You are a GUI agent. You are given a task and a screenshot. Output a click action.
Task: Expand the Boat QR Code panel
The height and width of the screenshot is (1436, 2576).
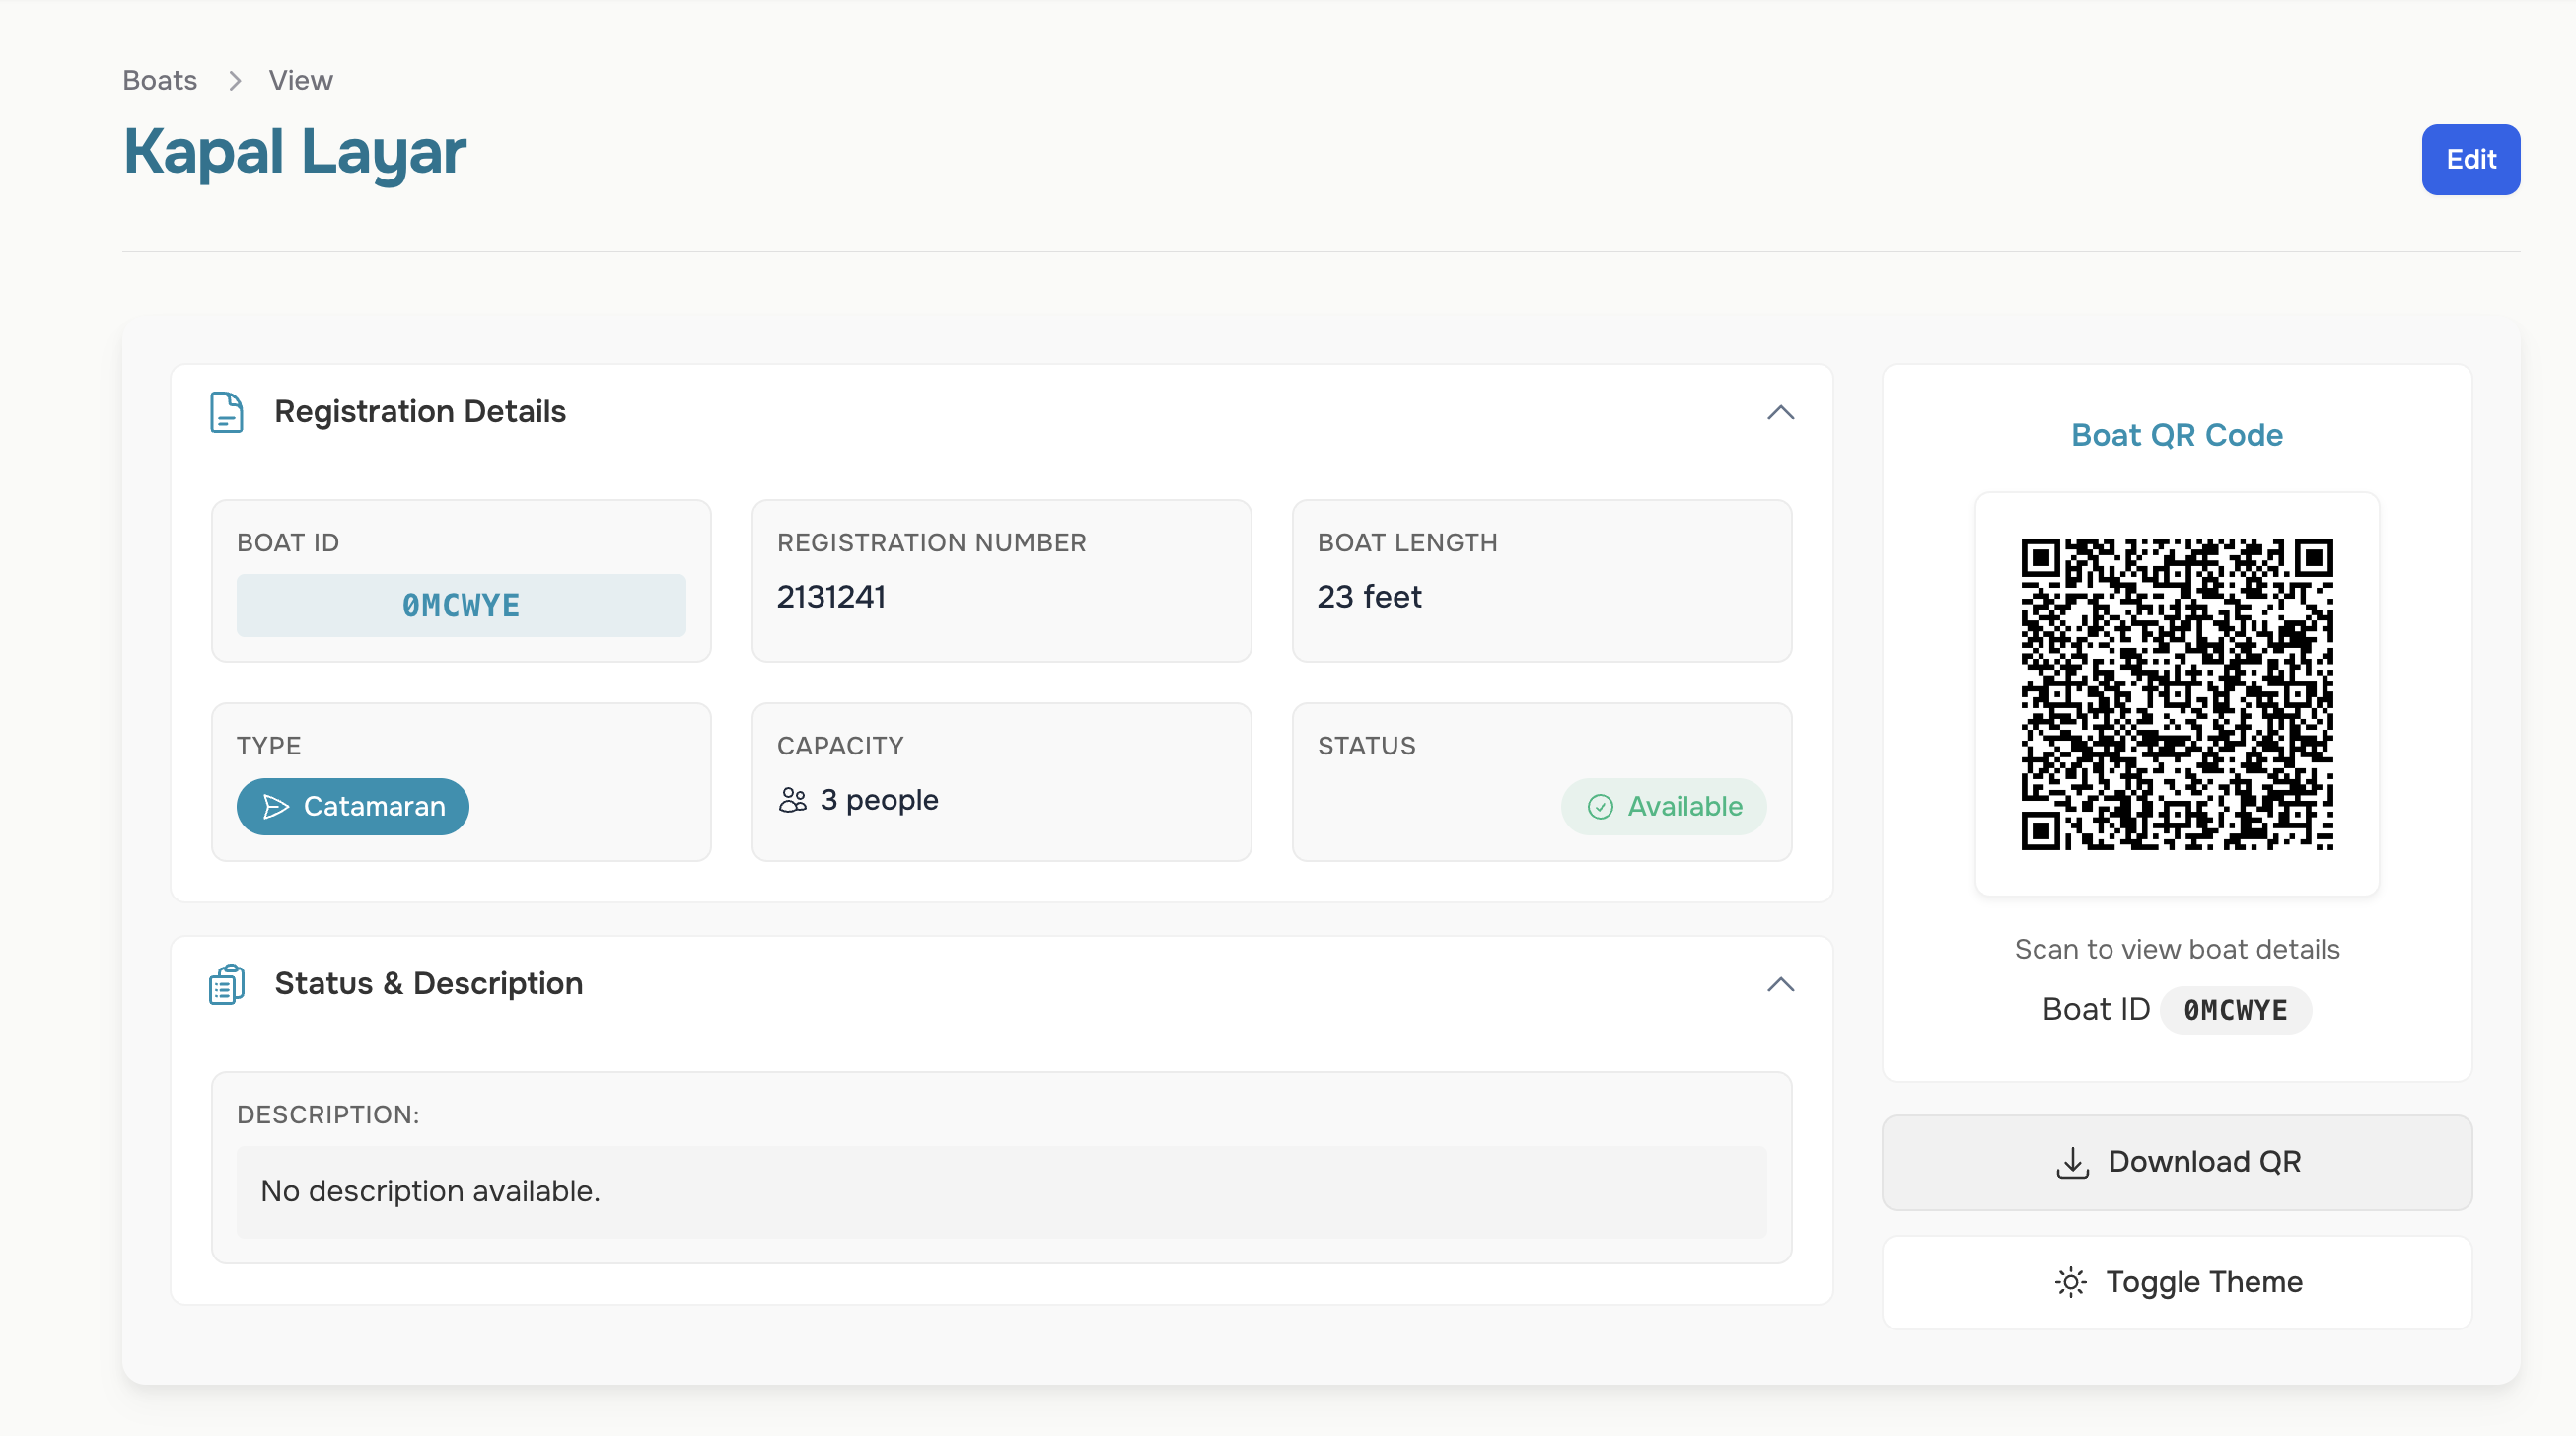pyautogui.click(x=2176, y=435)
